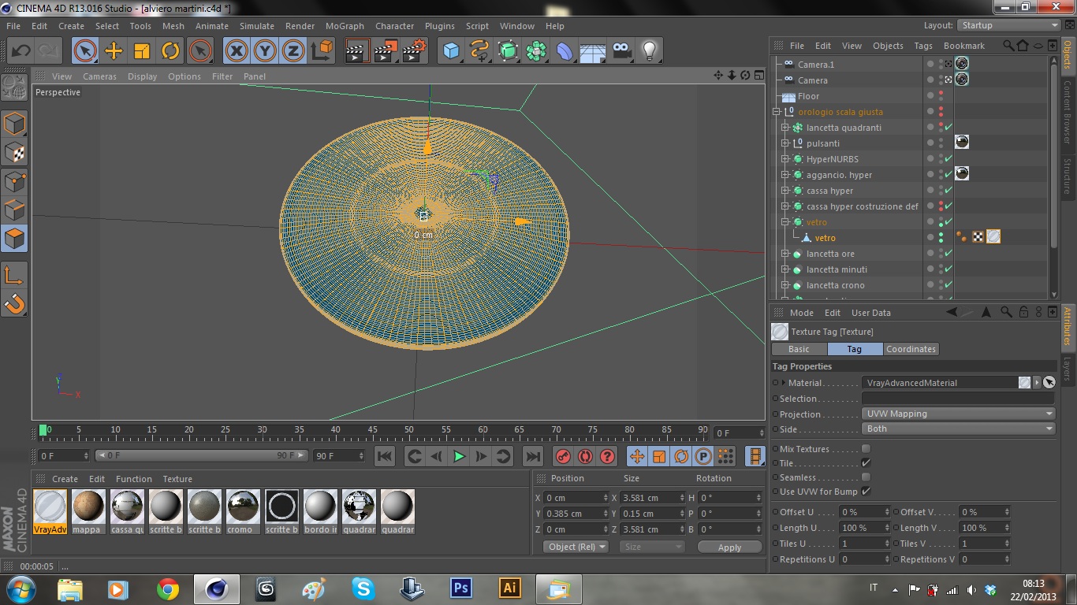Switch to the Coordinates tab

tap(911, 349)
